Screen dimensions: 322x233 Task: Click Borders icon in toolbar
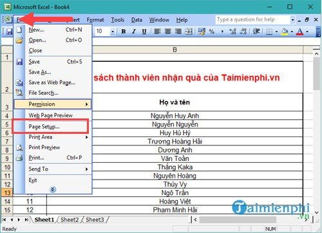point(269,32)
